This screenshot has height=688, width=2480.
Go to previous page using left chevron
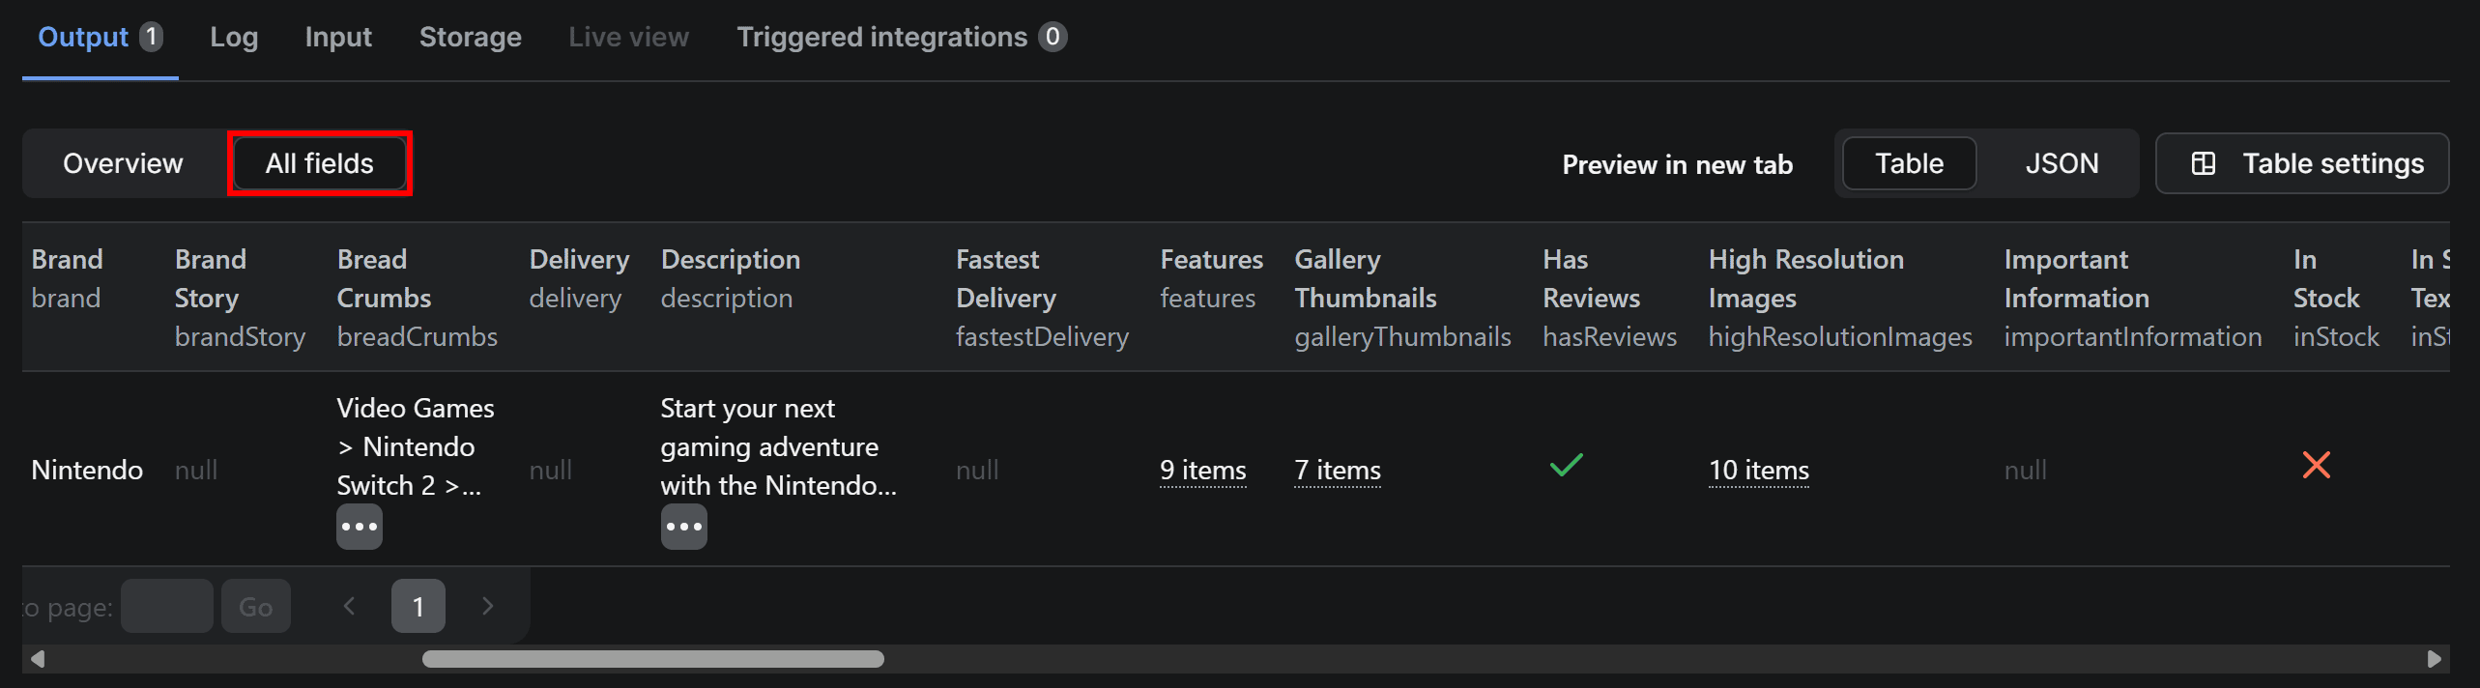coord(349,606)
